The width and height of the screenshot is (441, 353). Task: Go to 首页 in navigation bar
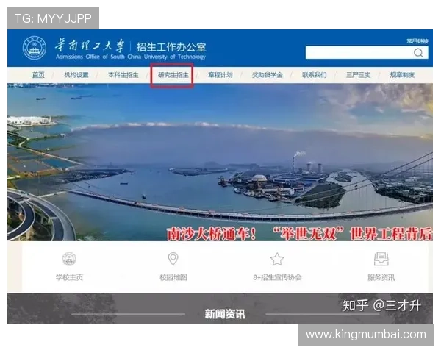pyautogui.click(x=38, y=75)
